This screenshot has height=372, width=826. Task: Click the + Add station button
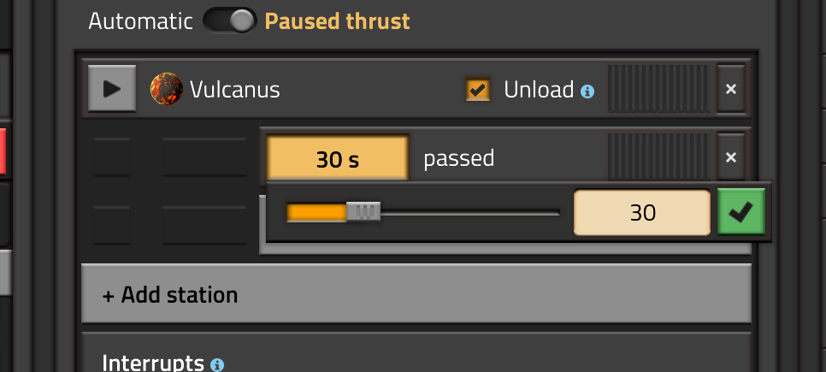[x=416, y=294]
